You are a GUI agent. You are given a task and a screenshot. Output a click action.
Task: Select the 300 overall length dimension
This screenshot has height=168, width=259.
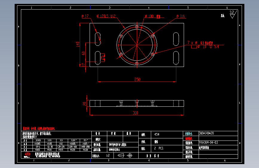point(135,113)
